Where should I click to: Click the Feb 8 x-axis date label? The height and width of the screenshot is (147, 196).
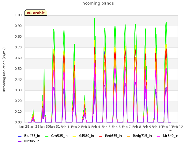[x=137, y=127]
